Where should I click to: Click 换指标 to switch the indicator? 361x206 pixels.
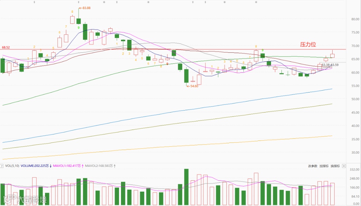[x=335, y=166]
